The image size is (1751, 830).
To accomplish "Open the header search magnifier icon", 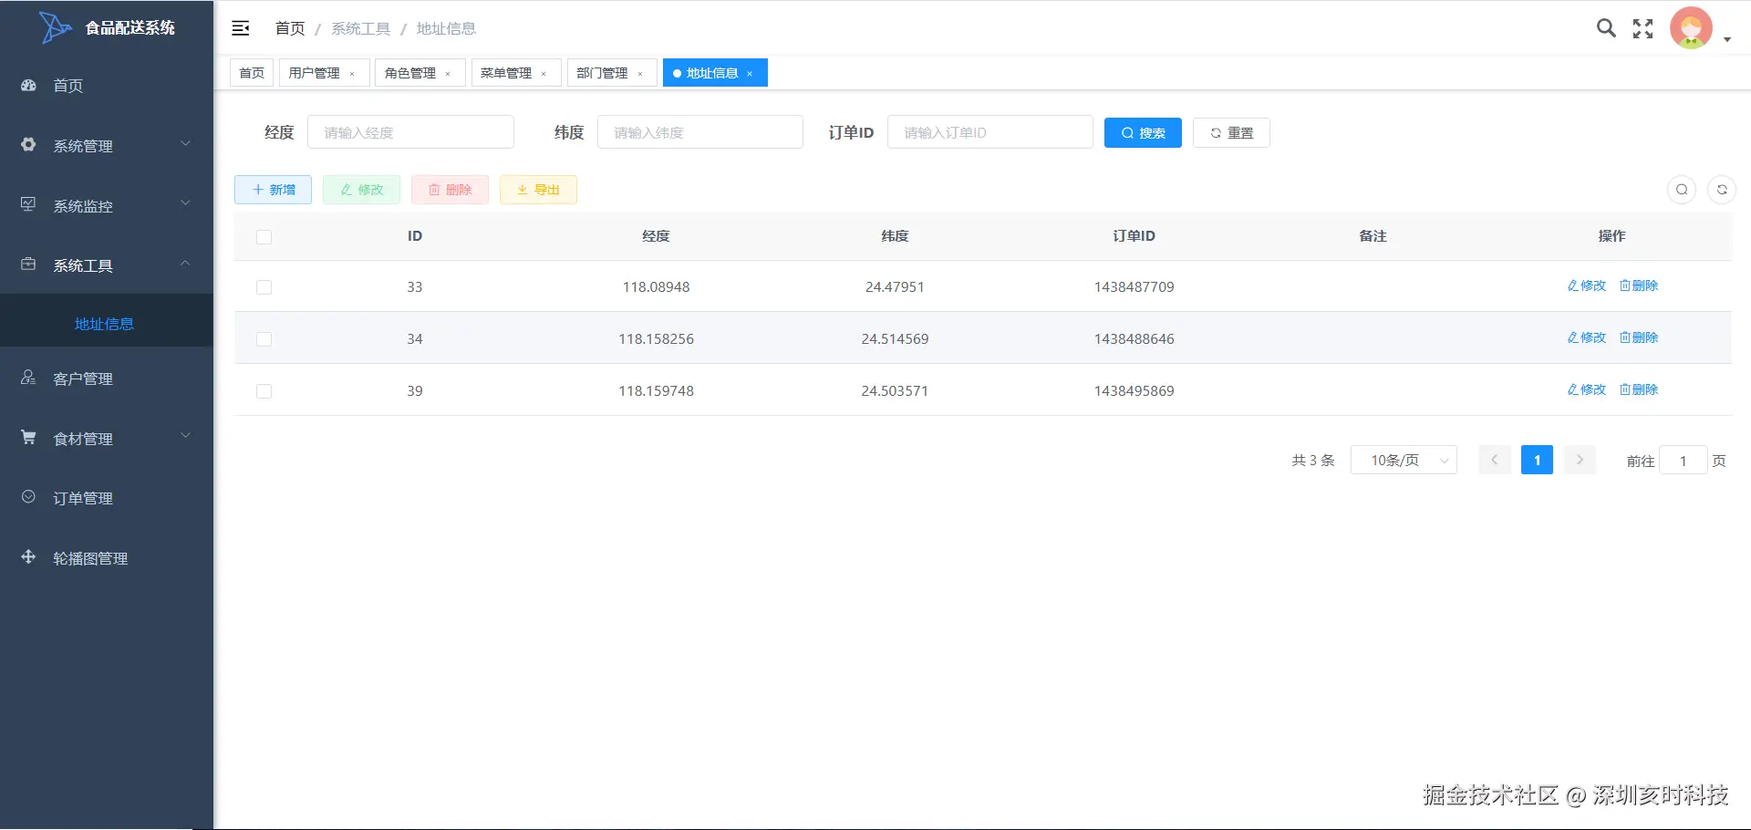I will click(x=1606, y=28).
